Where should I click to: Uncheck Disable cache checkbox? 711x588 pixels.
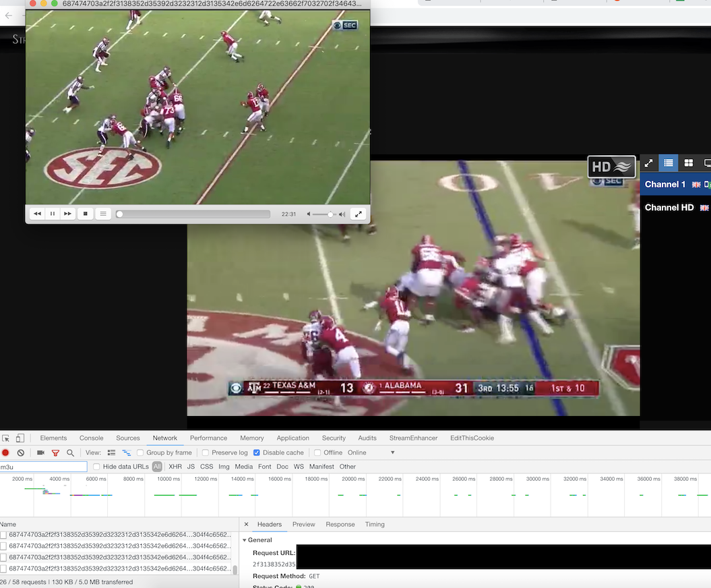tap(257, 452)
